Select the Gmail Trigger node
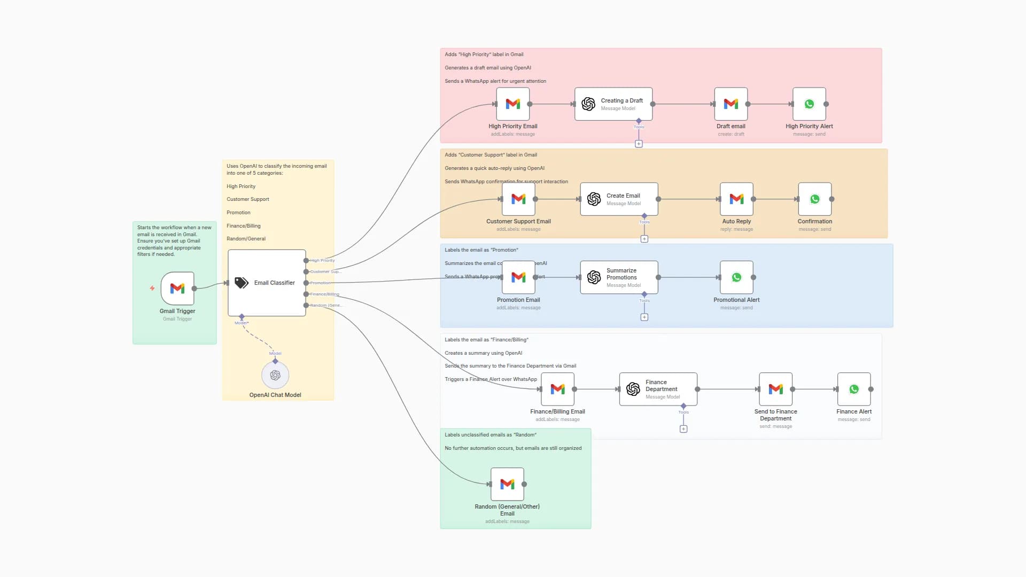The image size is (1026, 577). point(177,288)
